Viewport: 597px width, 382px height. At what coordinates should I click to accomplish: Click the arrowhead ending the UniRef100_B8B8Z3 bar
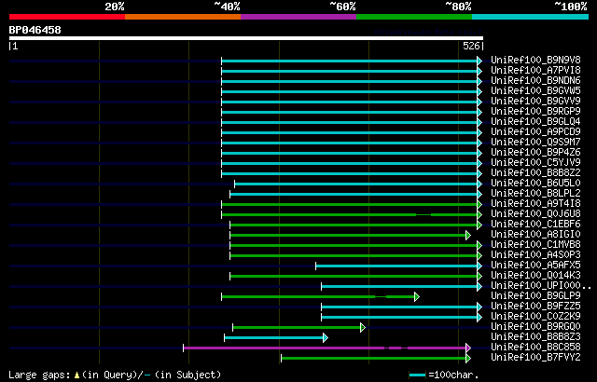[326, 337]
